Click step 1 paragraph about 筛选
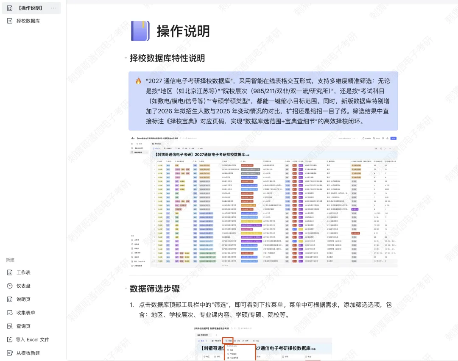The image size is (458, 361). pos(265,310)
